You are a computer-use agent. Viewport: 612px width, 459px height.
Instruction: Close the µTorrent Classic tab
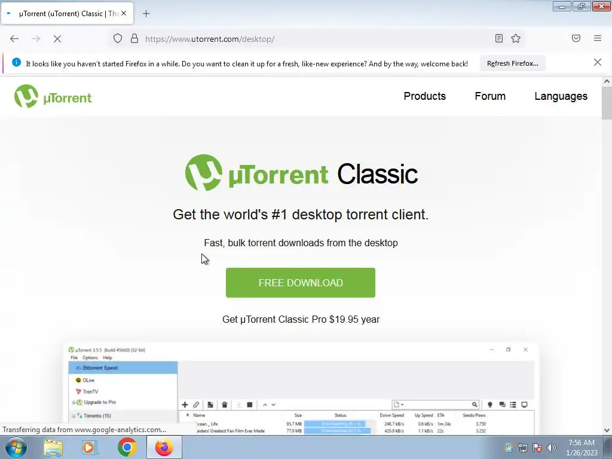124,13
